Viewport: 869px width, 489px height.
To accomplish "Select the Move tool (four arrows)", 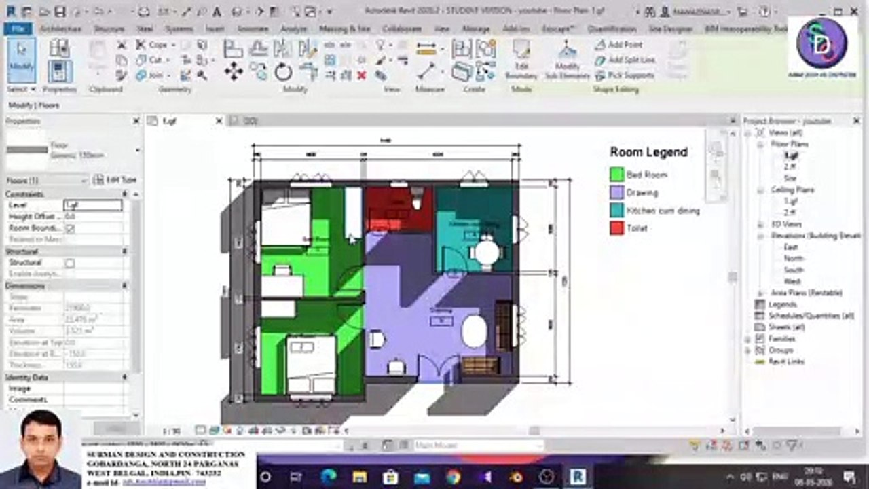I will (234, 71).
